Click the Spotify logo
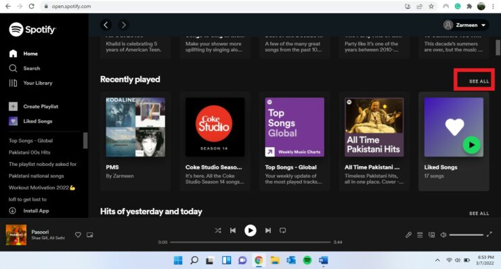This screenshot has width=501, height=269. coord(32,29)
